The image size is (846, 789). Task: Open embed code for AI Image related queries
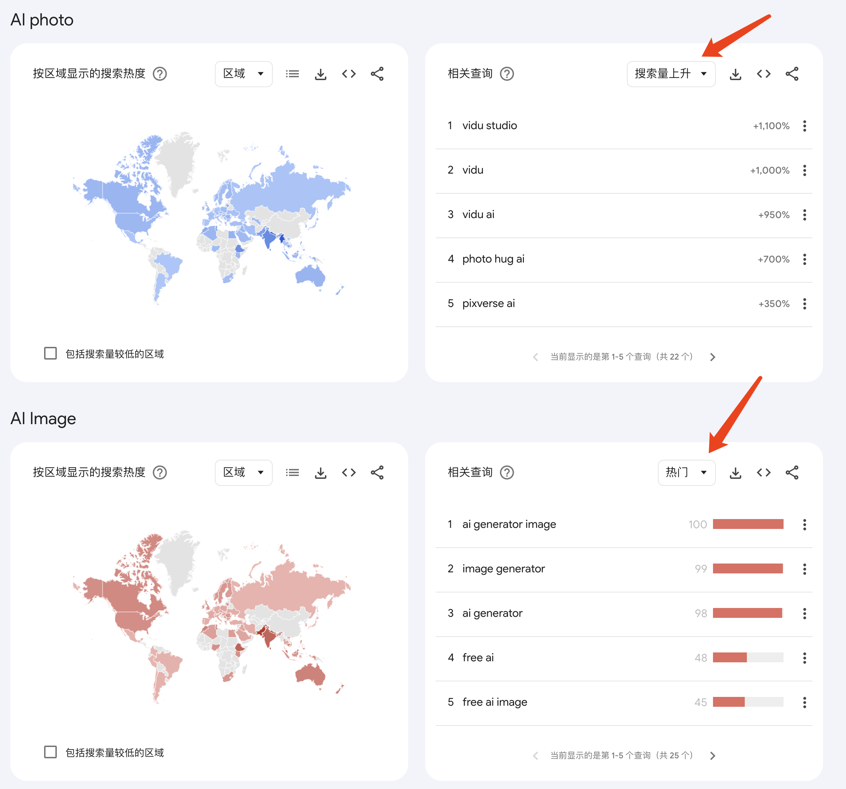coord(763,472)
